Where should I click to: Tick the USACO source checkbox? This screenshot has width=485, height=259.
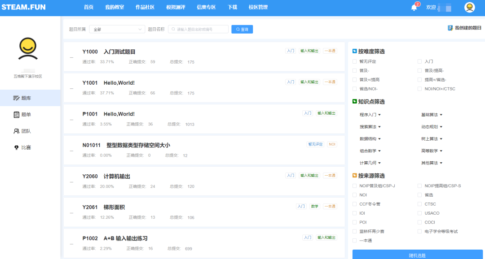click(420, 213)
